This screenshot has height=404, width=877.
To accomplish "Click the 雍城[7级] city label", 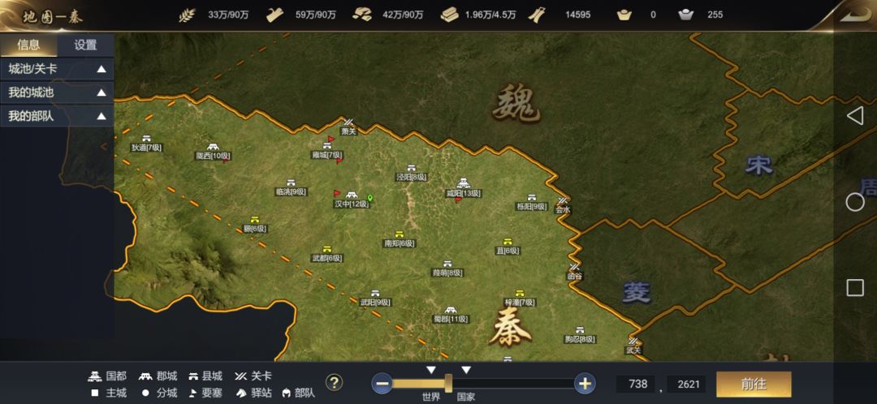I will pos(327,155).
